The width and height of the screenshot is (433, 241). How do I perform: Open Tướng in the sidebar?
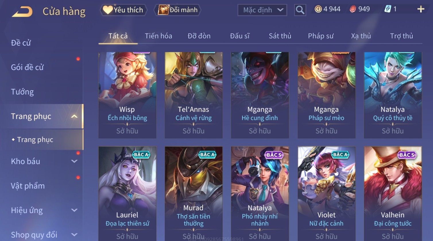(x=22, y=92)
